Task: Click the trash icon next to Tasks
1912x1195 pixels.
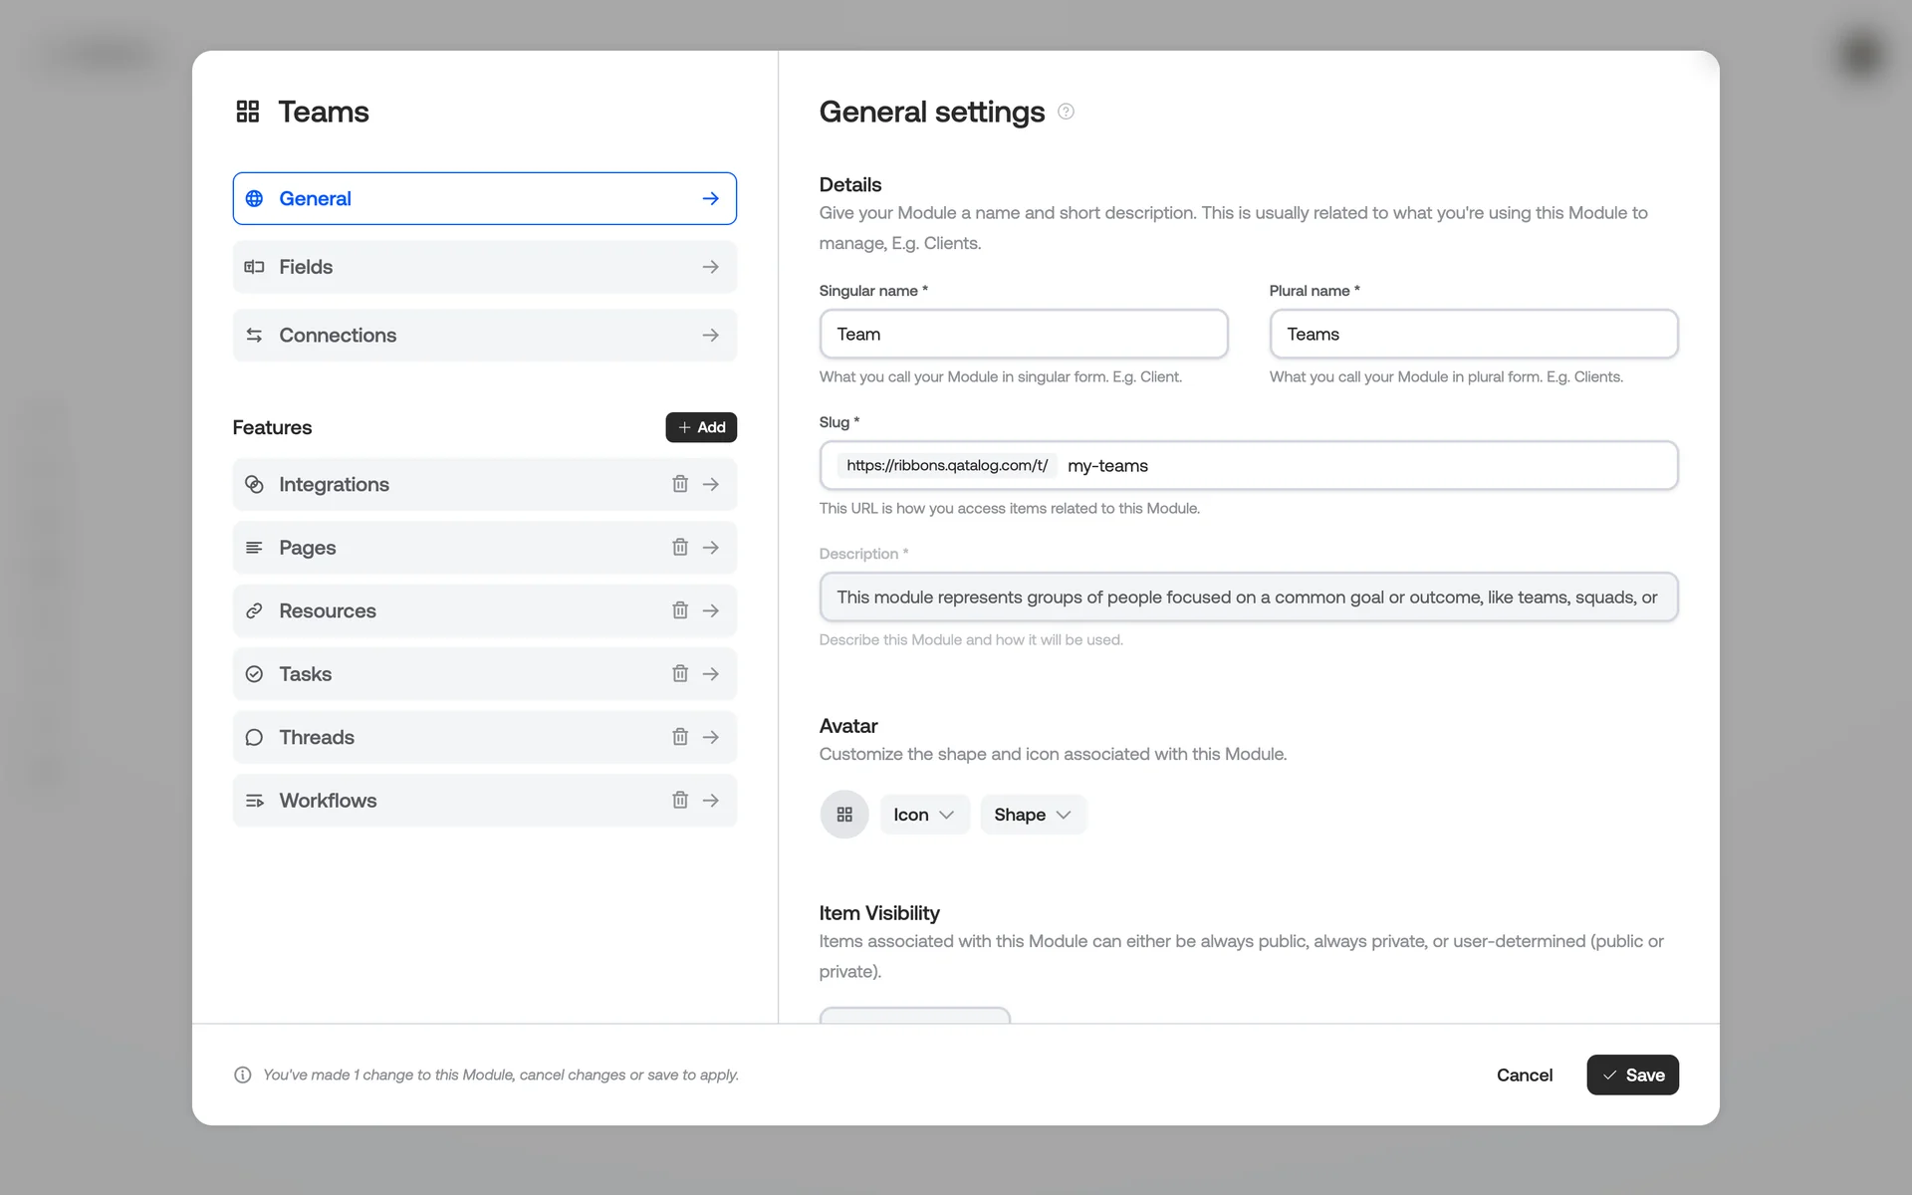Action: pyautogui.click(x=680, y=674)
